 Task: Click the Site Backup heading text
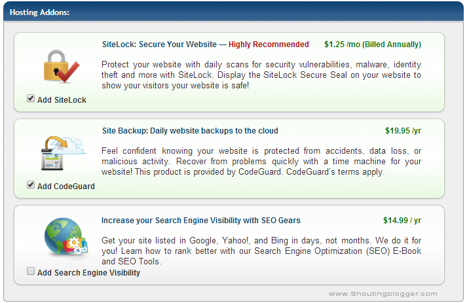[x=190, y=131]
